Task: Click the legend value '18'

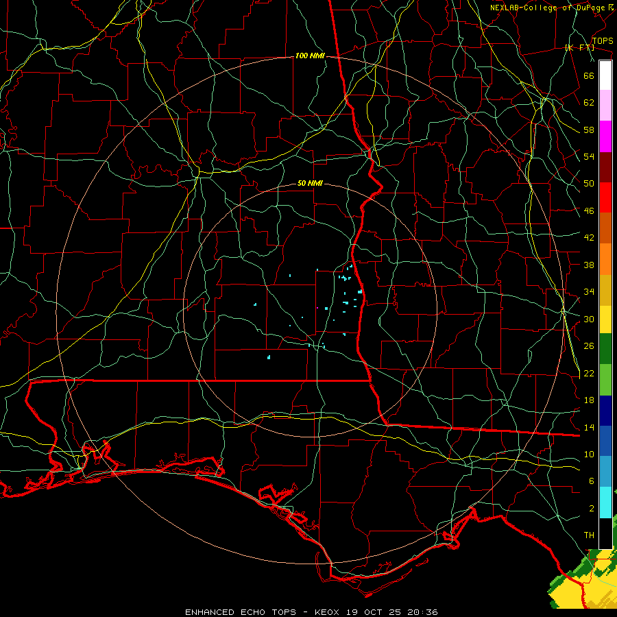Action: (x=589, y=400)
